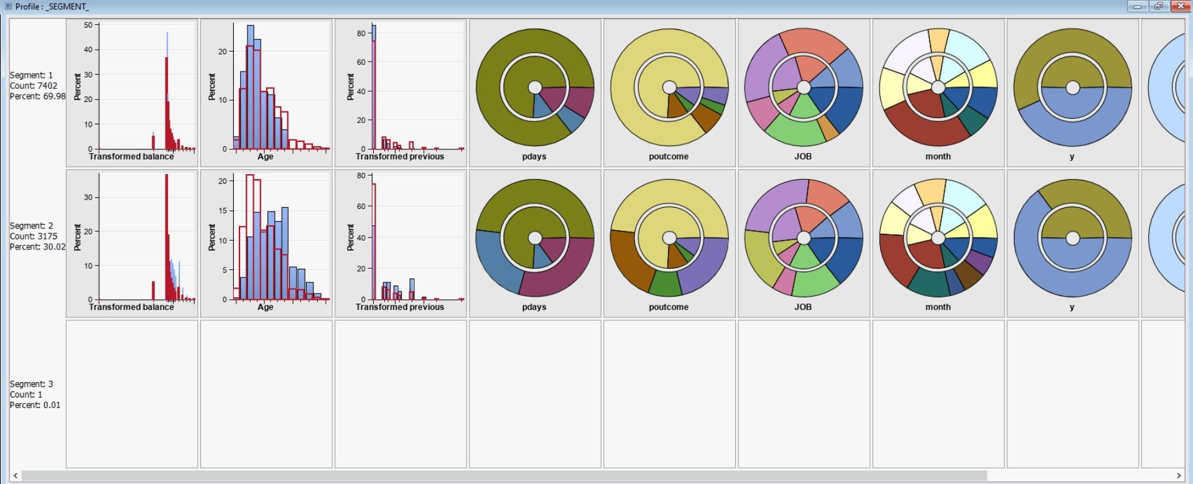Image resolution: width=1193 pixels, height=484 pixels.
Task: Open Segment 2 Transformed previous histogram
Action: point(401,243)
